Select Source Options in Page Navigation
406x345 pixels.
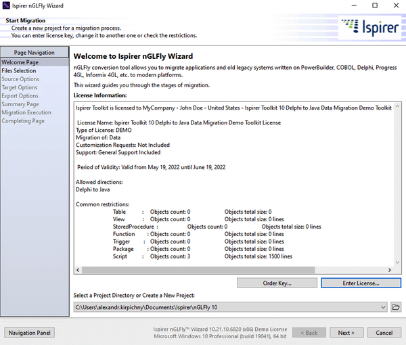pos(35,79)
